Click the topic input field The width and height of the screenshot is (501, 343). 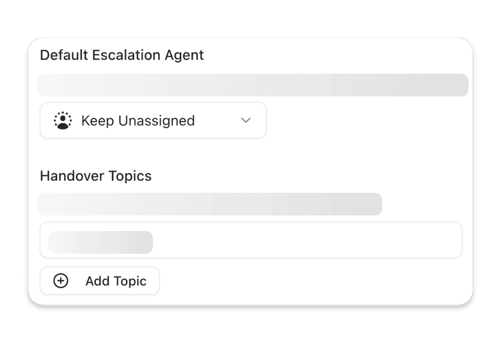pyautogui.click(x=252, y=240)
